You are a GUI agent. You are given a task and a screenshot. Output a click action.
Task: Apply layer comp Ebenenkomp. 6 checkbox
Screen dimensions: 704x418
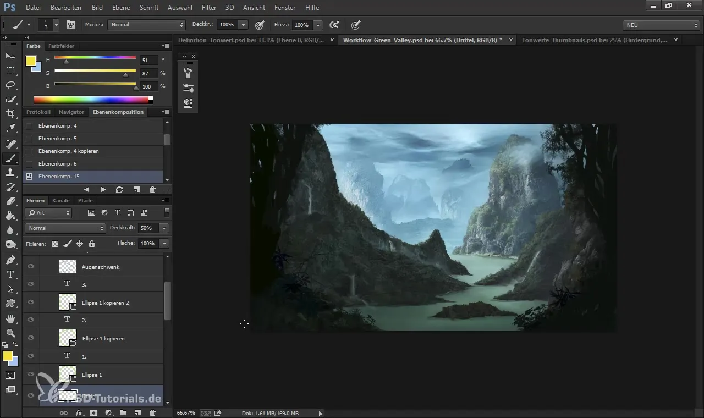(x=29, y=164)
